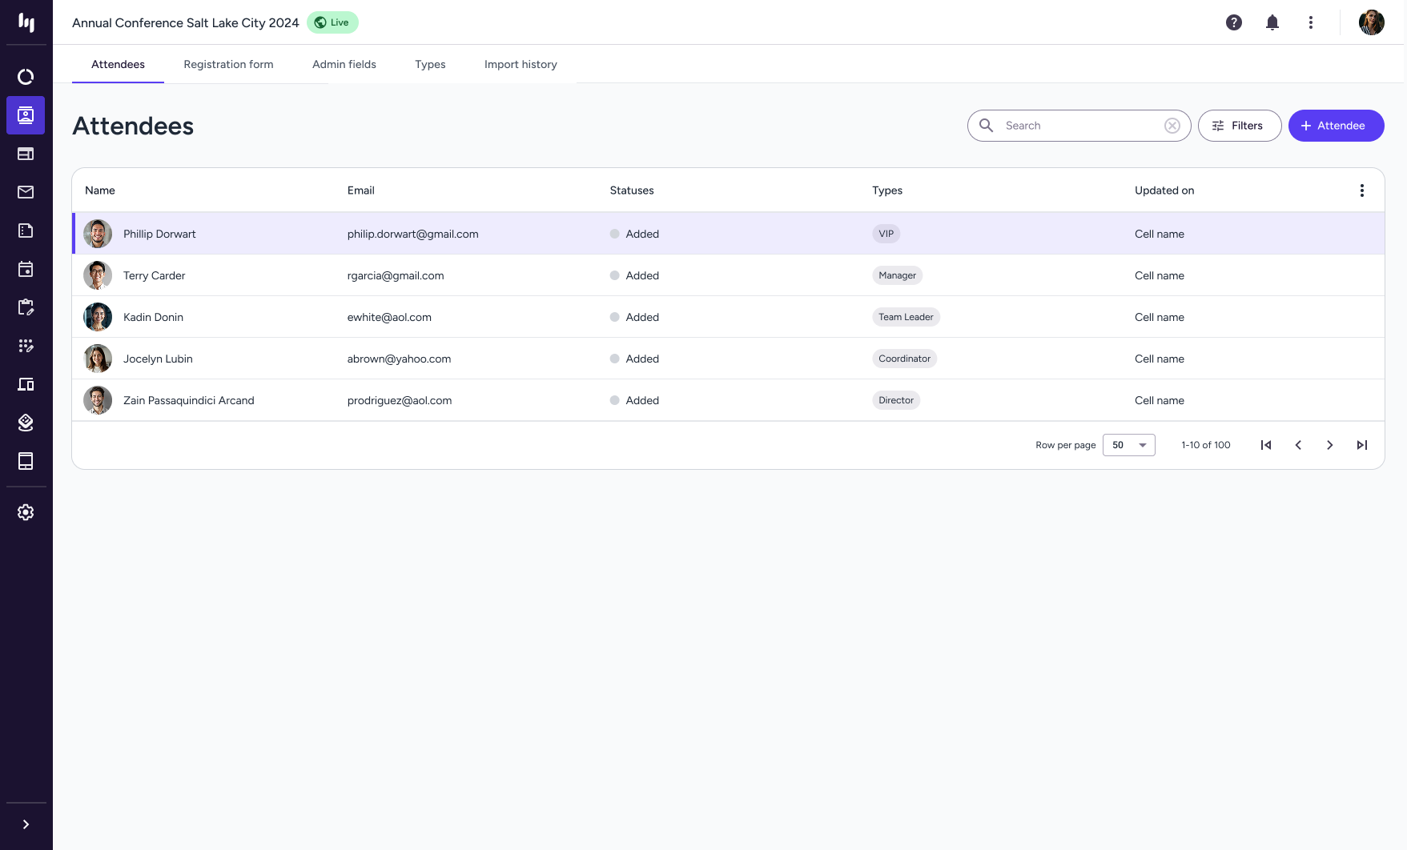Select the Terry Carder row name
The image size is (1407, 850).
(x=154, y=275)
